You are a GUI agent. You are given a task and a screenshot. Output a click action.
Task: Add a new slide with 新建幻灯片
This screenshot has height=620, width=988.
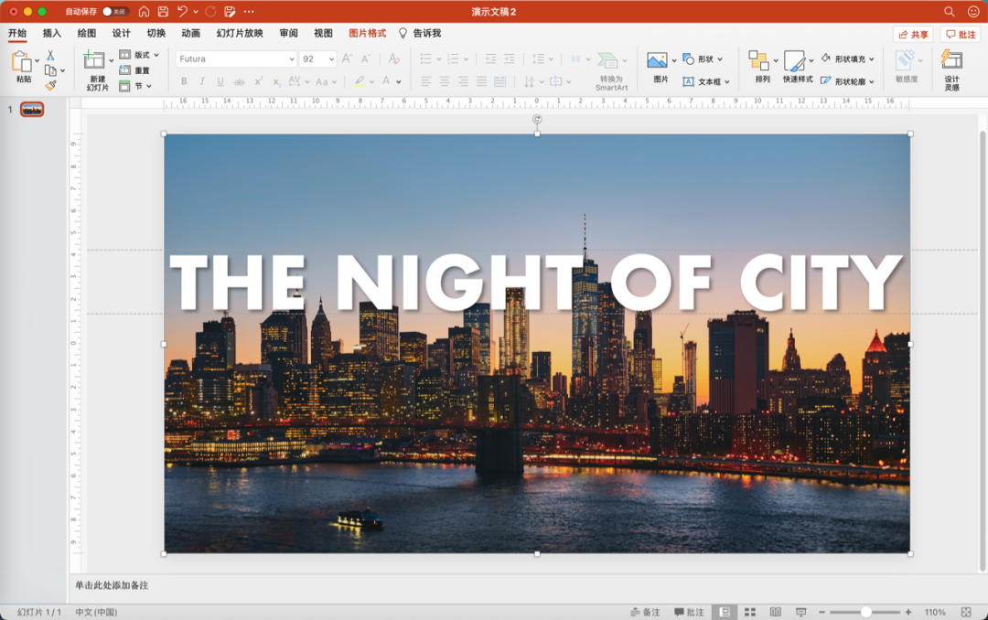[98, 70]
